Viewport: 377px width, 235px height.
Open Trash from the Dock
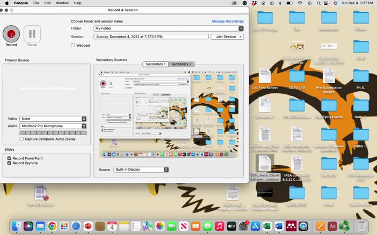[361, 226]
